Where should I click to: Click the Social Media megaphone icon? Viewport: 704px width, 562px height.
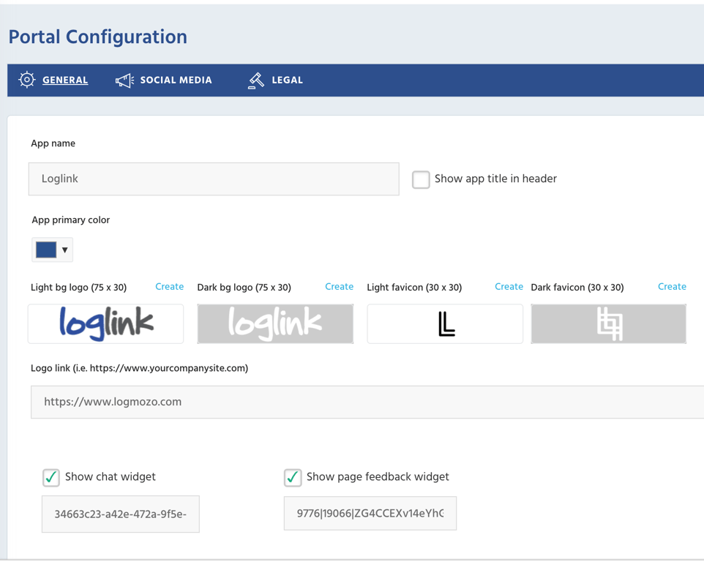[124, 80]
